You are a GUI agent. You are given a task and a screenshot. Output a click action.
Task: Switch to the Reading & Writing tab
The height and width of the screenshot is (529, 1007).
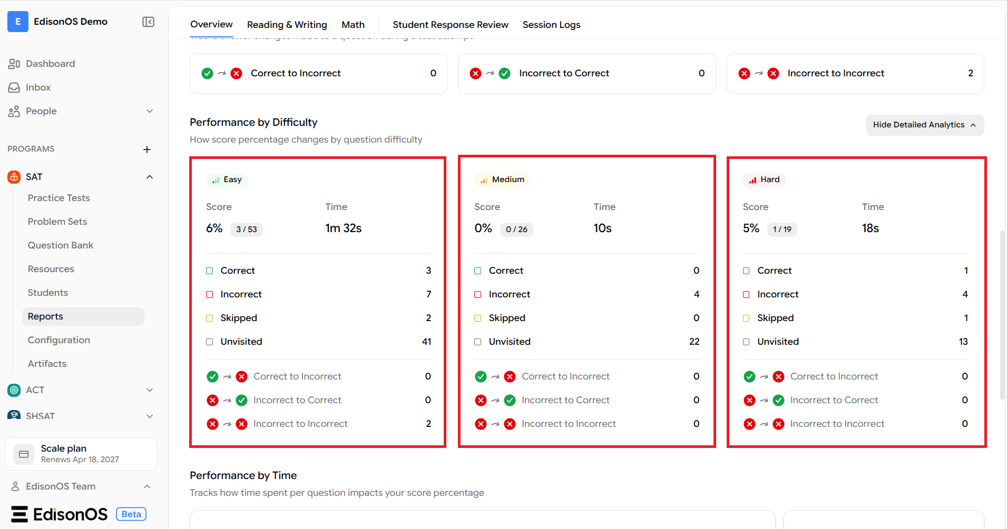[x=287, y=25]
